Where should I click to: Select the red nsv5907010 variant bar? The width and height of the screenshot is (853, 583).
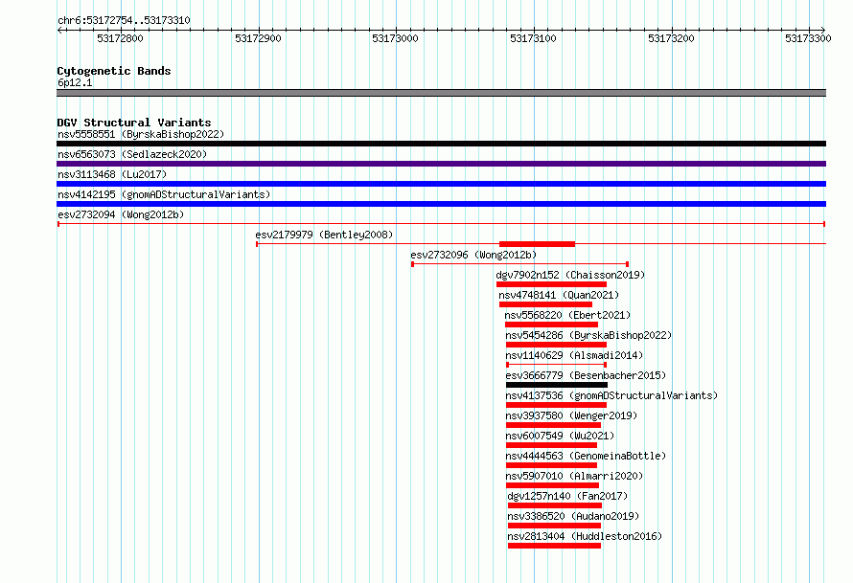click(x=552, y=485)
